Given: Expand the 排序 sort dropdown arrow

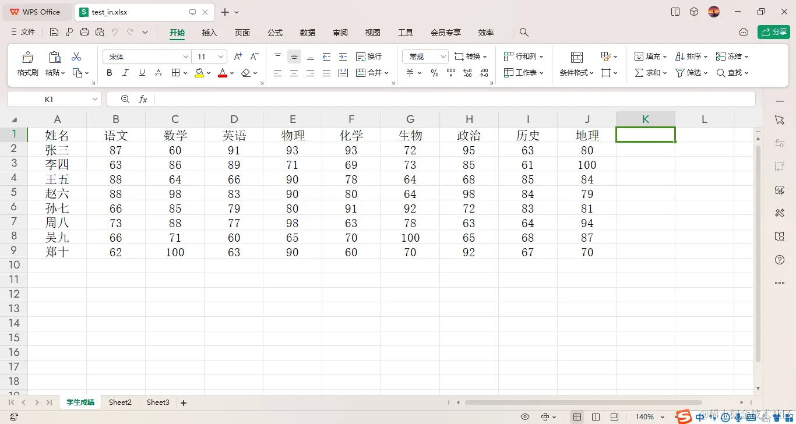Looking at the screenshot, I should 707,56.
